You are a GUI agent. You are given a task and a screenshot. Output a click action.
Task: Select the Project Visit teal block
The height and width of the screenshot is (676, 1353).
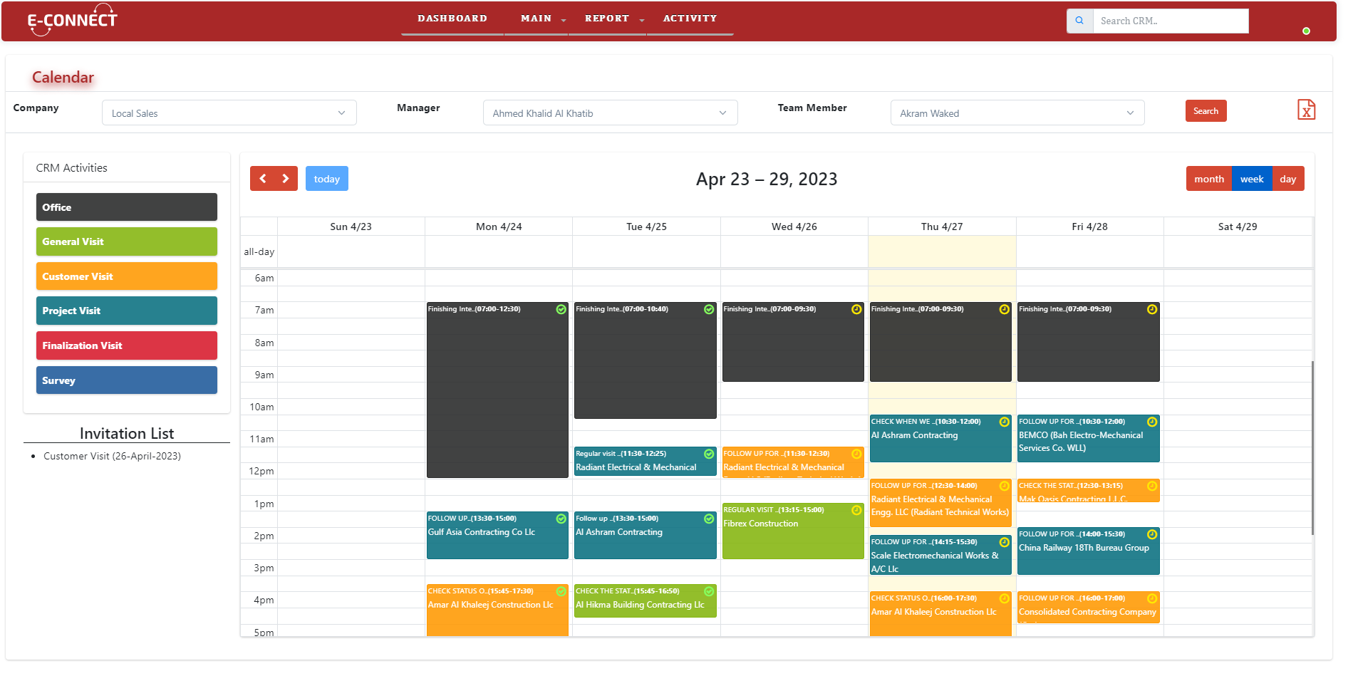[127, 311]
